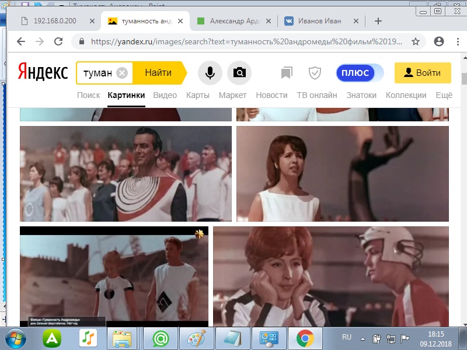Viewport: 467px width, 350px height.
Task: Open the Видео section
Action: tap(165, 95)
